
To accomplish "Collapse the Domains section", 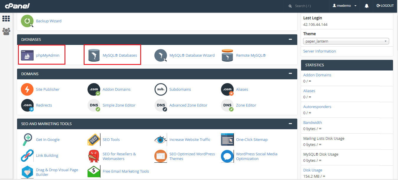I will pos(290,74).
